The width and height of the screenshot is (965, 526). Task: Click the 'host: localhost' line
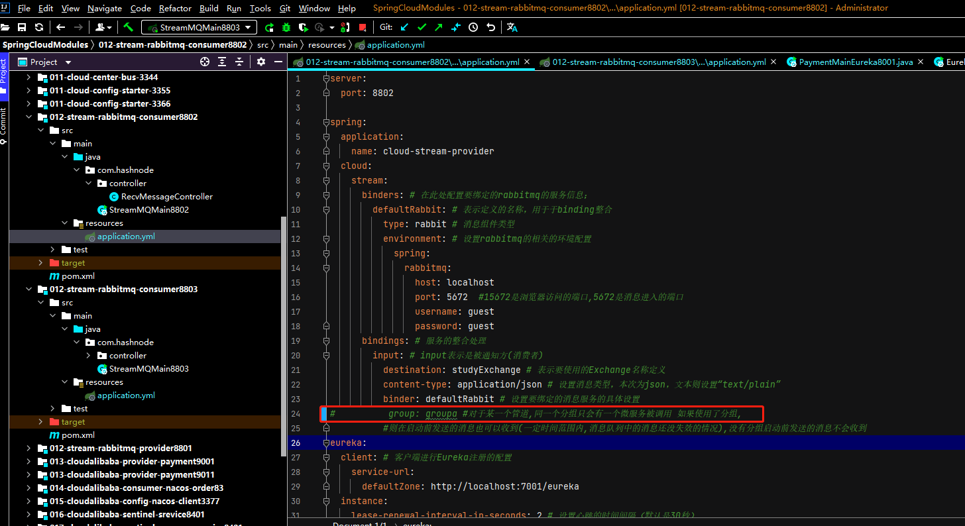[455, 282]
